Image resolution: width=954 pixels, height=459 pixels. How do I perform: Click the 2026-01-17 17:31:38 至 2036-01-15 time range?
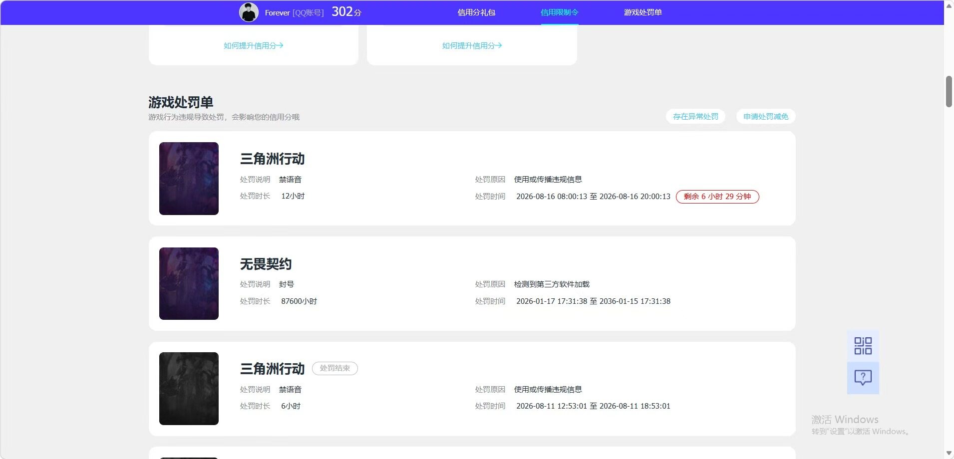(x=593, y=301)
